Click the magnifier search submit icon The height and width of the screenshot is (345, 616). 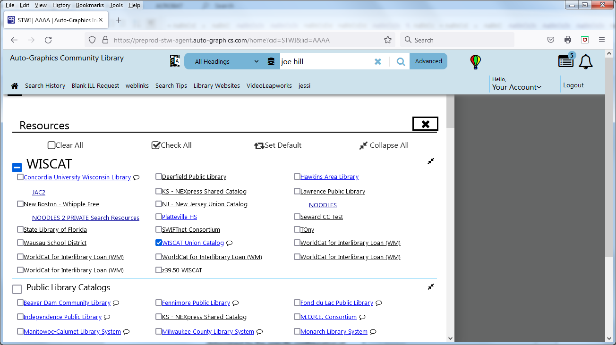pos(401,61)
